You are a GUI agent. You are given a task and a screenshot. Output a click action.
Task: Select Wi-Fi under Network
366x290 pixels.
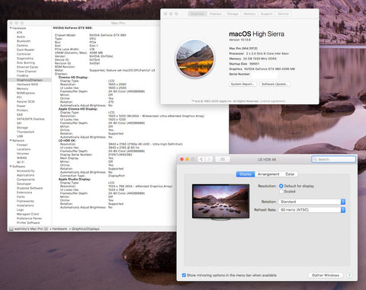tap(21, 162)
